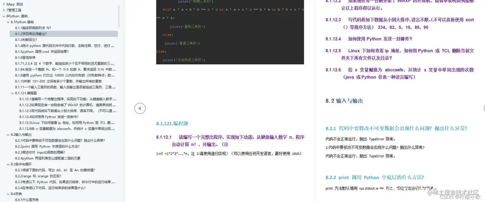Go to 8.1.5python 调用 cmd 并返回结果?

[42, 52]
